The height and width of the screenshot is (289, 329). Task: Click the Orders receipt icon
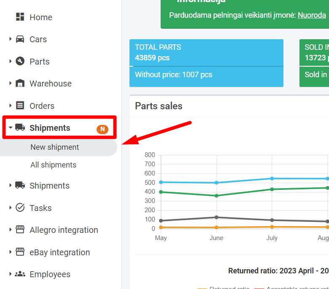pos(20,105)
